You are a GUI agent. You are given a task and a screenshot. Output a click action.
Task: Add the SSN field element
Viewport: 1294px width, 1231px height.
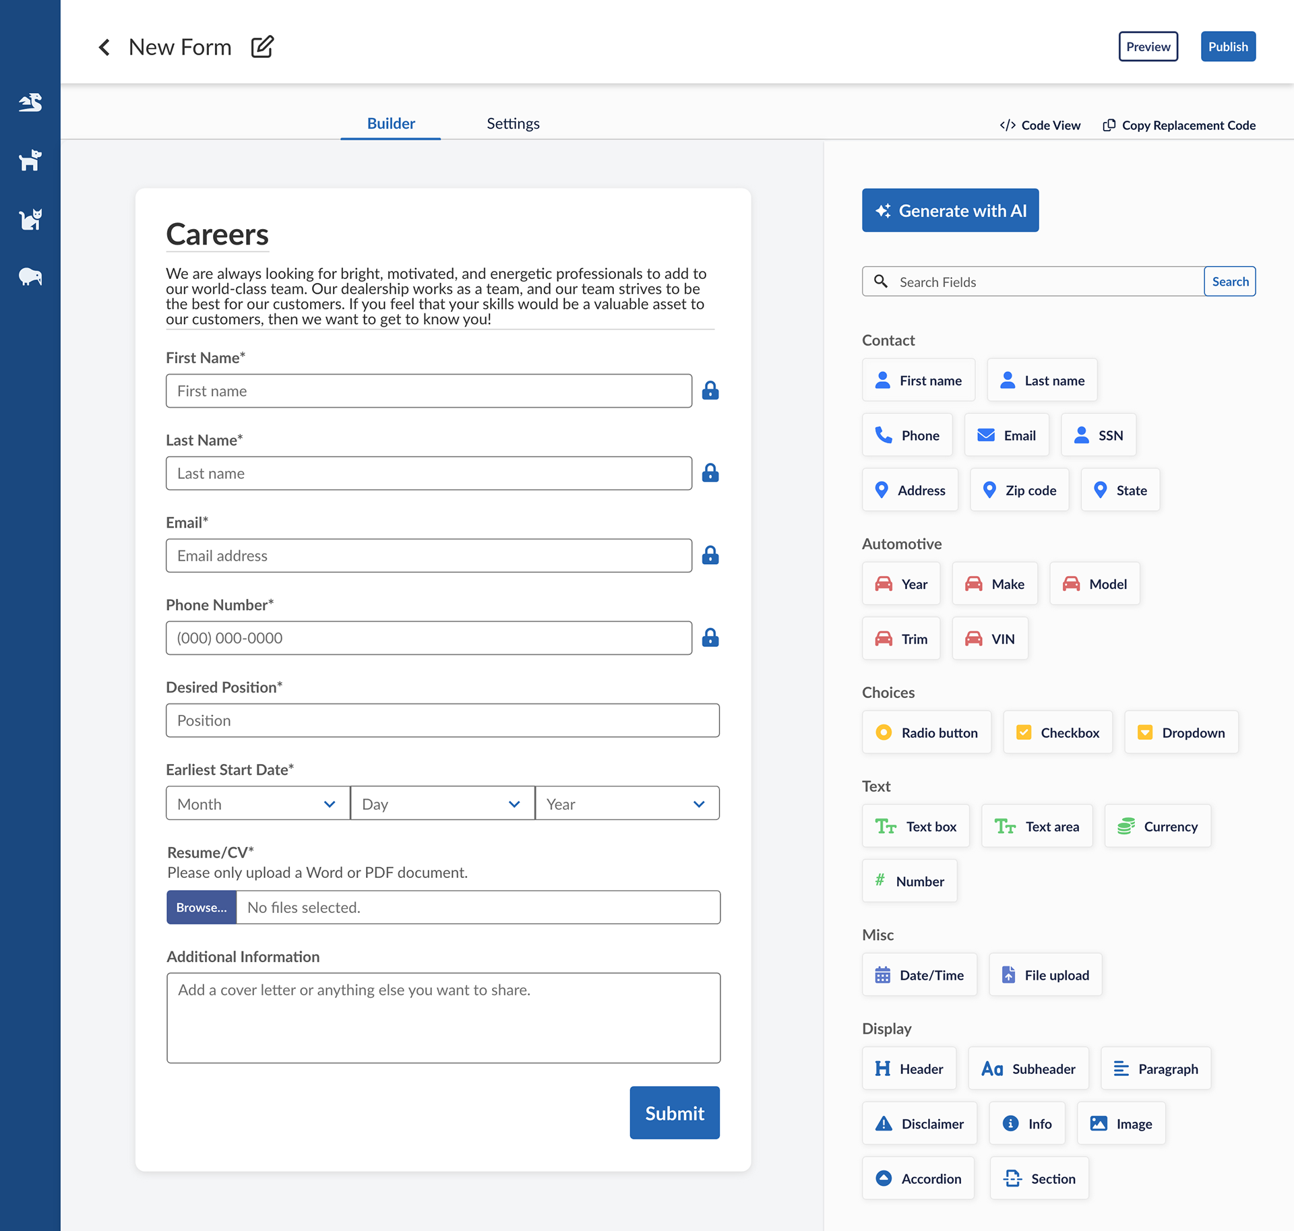pos(1098,435)
